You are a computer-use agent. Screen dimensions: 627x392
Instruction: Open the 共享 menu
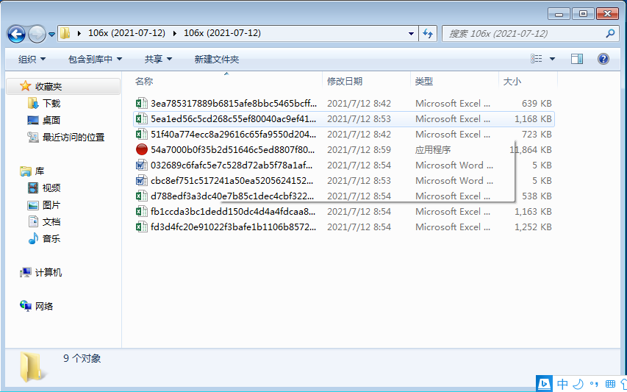pyautogui.click(x=158, y=59)
